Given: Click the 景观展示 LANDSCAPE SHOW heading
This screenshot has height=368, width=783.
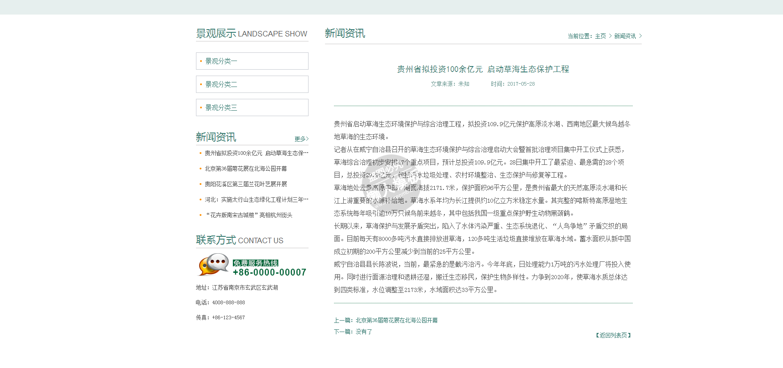Looking at the screenshot, I should (x=252, y=34).
